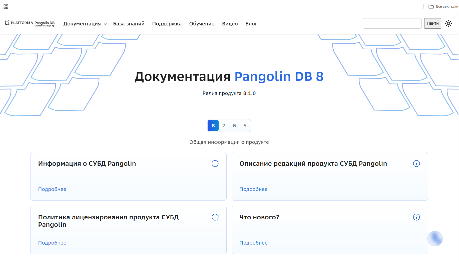
Task: Open the All bookmarks folder (Все закладки)
Action: point(443,6)
